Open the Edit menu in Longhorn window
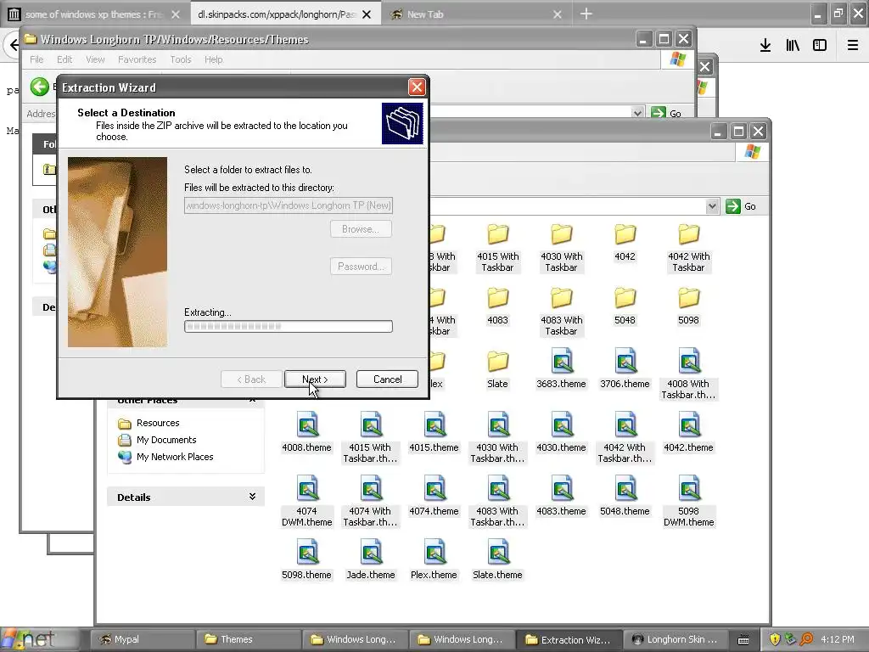 pos(64,59)
